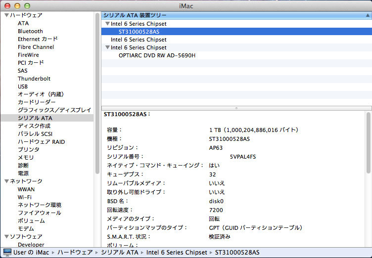Click シリアル ATA in the path bar
The width and height of the screenshot is (372, 258).
(x=119, y=252)
